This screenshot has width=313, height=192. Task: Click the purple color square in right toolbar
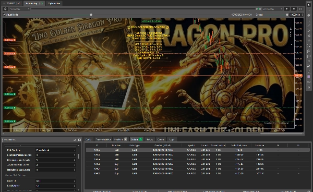pos(309,77)
